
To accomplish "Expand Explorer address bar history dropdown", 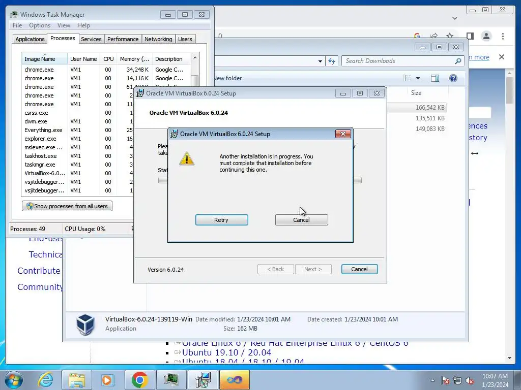I will pos(320,61).
